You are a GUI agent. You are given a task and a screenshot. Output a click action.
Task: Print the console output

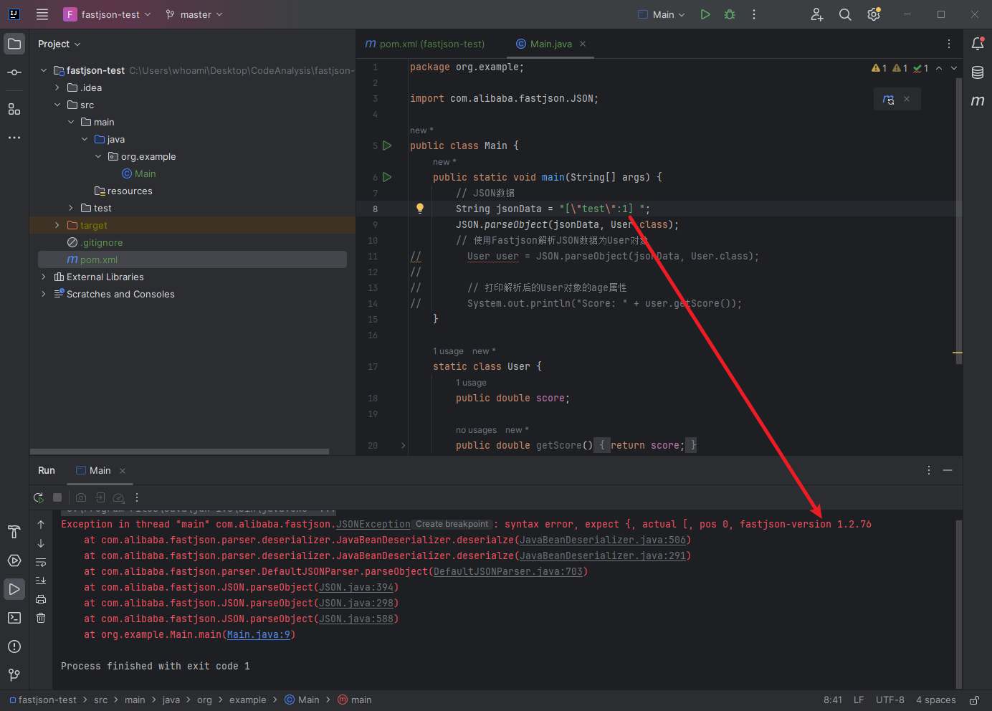41,599
